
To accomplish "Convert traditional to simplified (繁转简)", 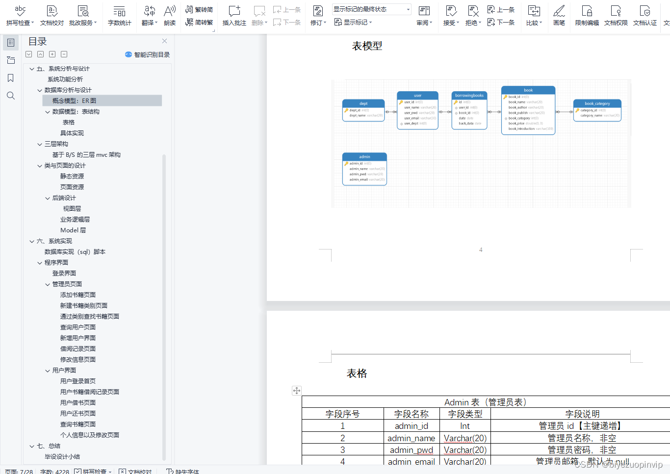I will (x=199, y=9).
